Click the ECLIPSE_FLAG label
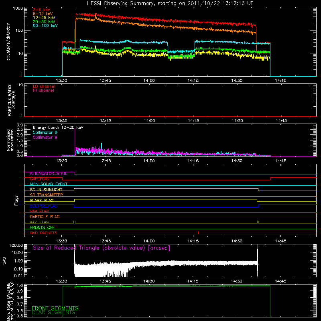This screenshot has height=321, width=321. (x=44, y=206)
